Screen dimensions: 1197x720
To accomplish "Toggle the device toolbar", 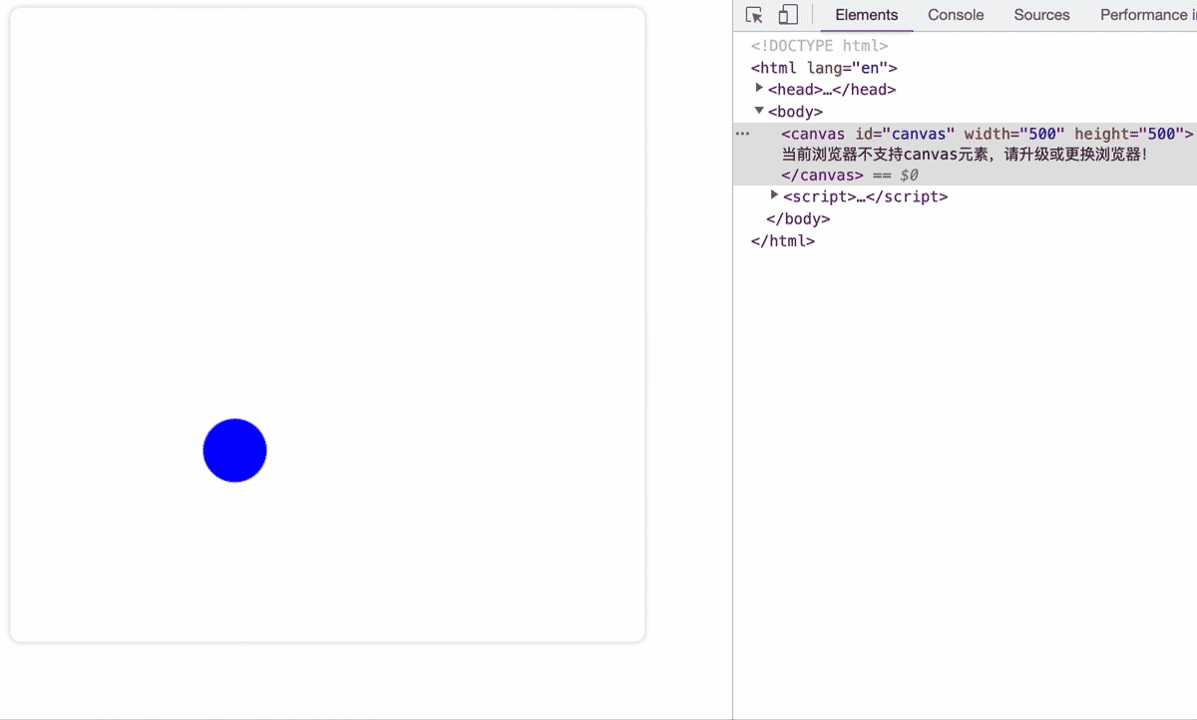I will point(787,14).
